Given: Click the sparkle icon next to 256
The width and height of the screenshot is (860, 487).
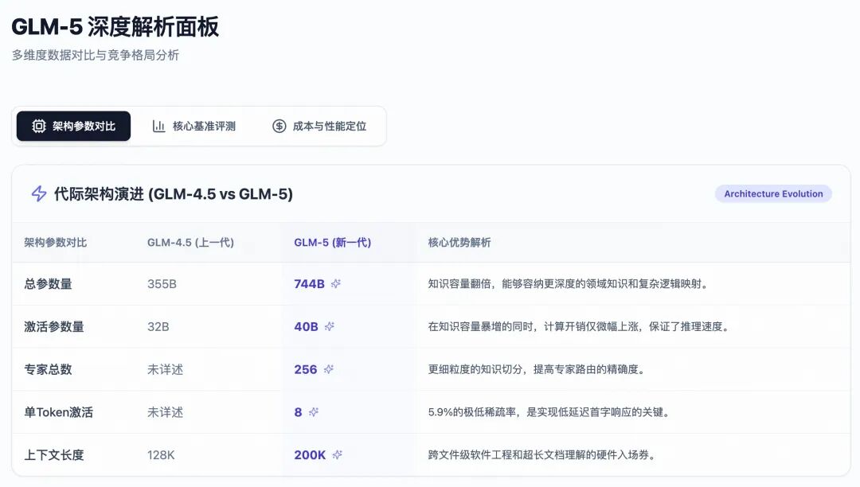Looking at the screenshot, I should coord(328,369).
